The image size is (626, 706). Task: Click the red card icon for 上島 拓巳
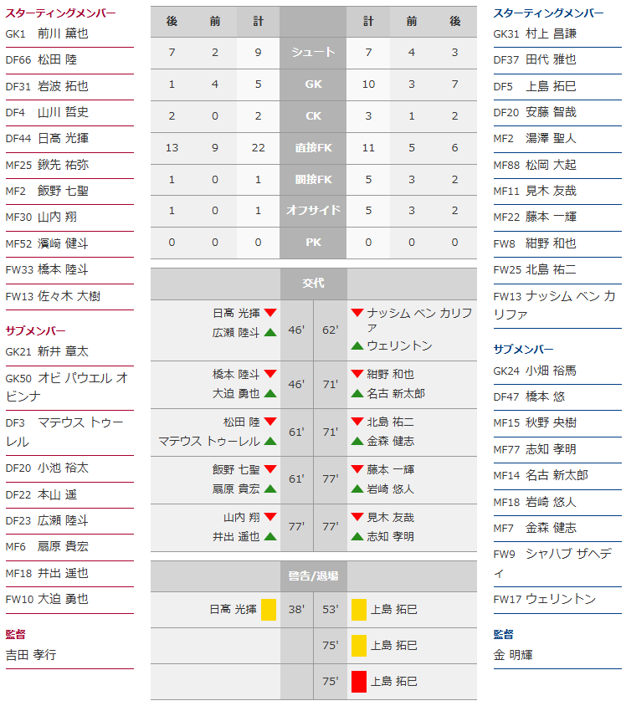pos(359,681)
